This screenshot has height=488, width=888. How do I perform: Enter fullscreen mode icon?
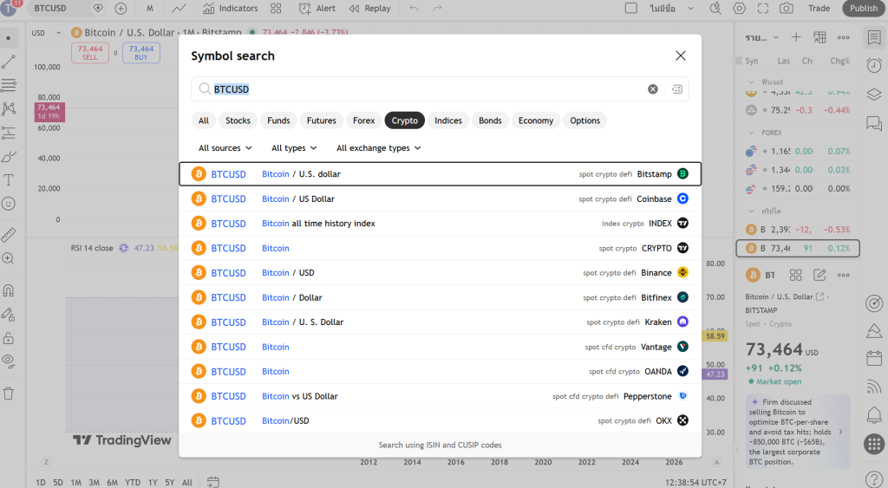[x=763, y=9]
